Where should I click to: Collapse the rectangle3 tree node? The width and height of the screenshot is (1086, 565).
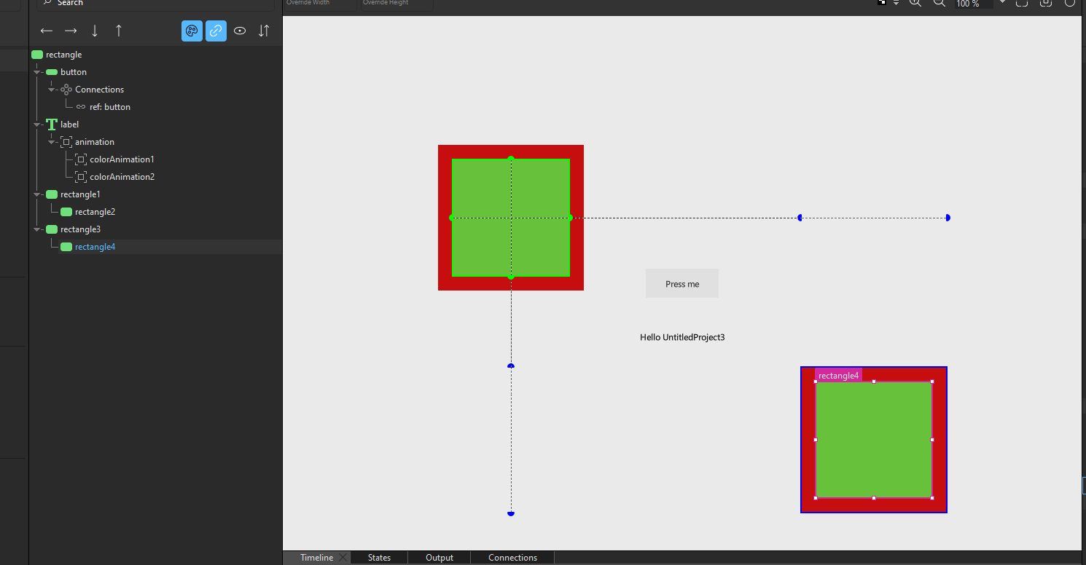pyautogui.click(x=37, y=229)
